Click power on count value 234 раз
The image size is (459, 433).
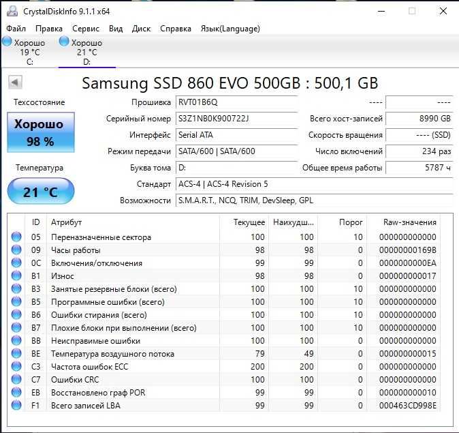point(420,151)
